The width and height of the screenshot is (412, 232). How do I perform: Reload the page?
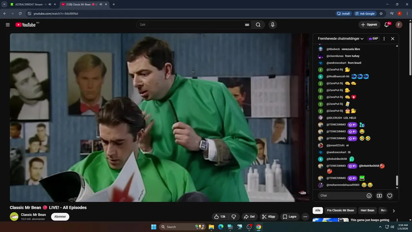coord(20,14)
